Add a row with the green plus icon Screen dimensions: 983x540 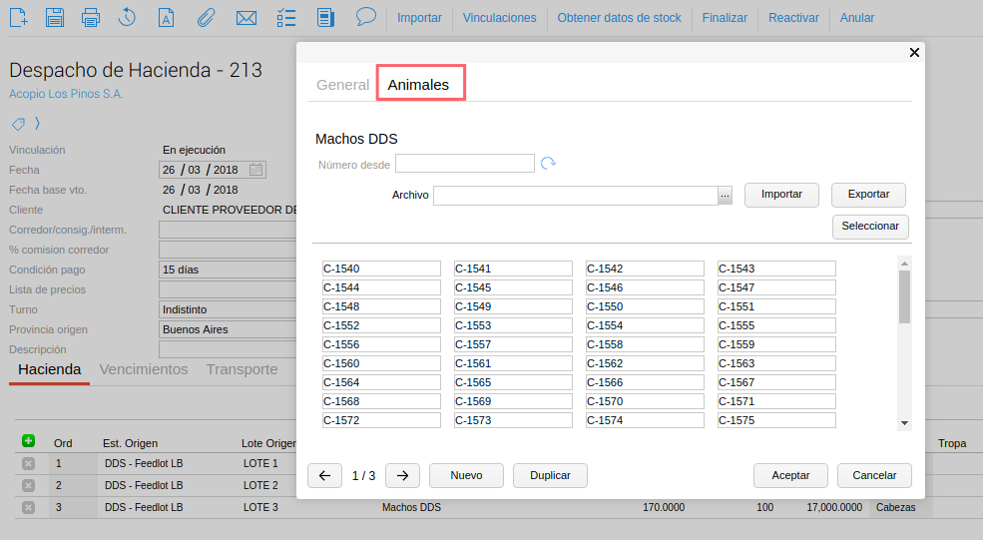coord(28,441)
